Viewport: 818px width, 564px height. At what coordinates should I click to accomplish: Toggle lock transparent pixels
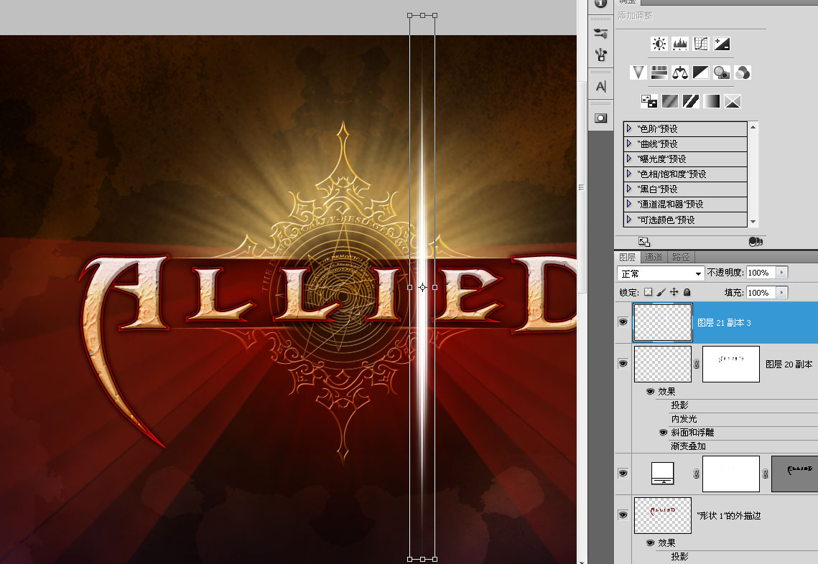[648, 292]
